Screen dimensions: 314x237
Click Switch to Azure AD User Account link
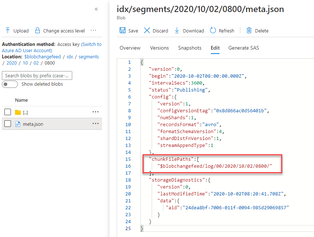(x=91, y=44)
